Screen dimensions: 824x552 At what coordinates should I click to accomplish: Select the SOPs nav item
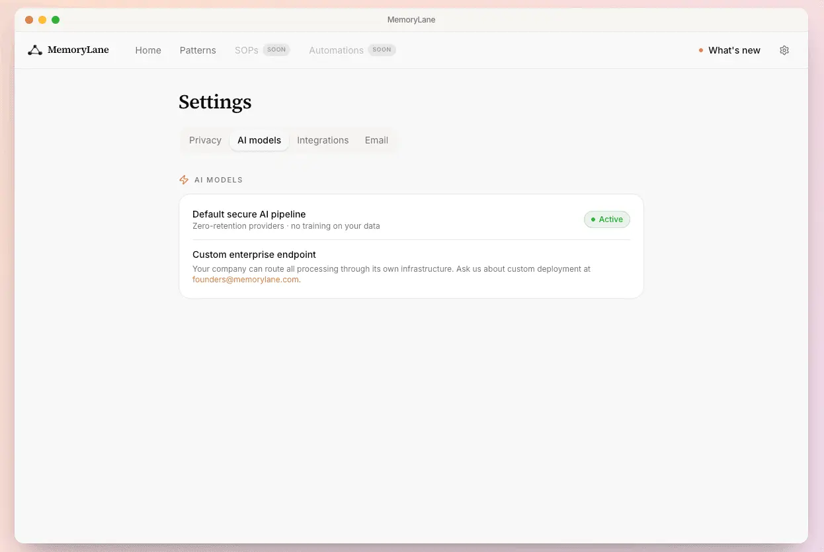point(247,50)
